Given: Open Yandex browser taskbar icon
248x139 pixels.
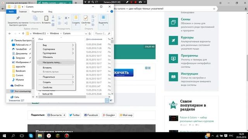Looking at the screenshot, I should pos(49,136).
